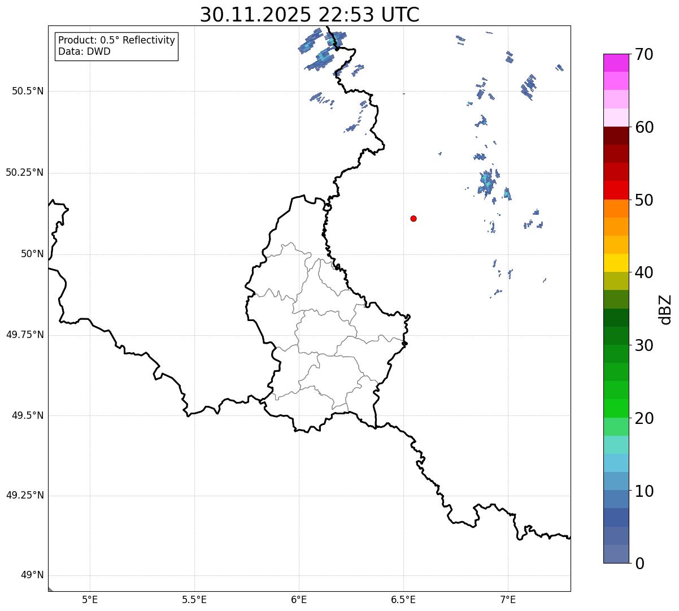Click the 49.5°N latitude label
679x611 pixels.
28,415
